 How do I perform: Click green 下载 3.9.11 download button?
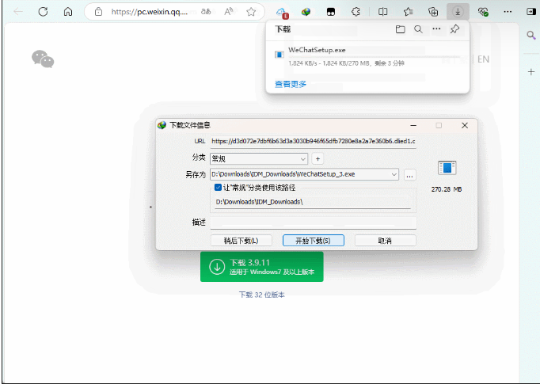262,267
